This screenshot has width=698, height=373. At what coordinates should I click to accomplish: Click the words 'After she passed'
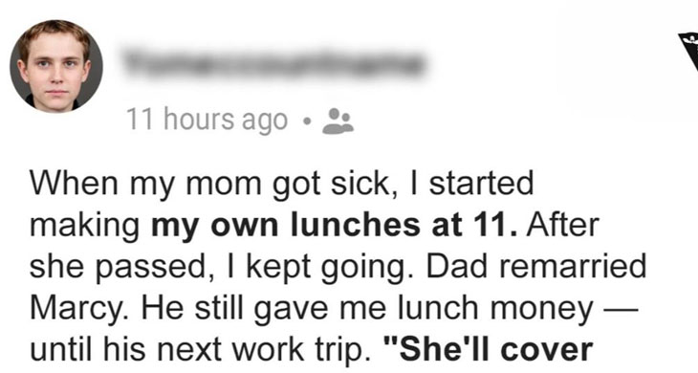[x=315, y=247]
